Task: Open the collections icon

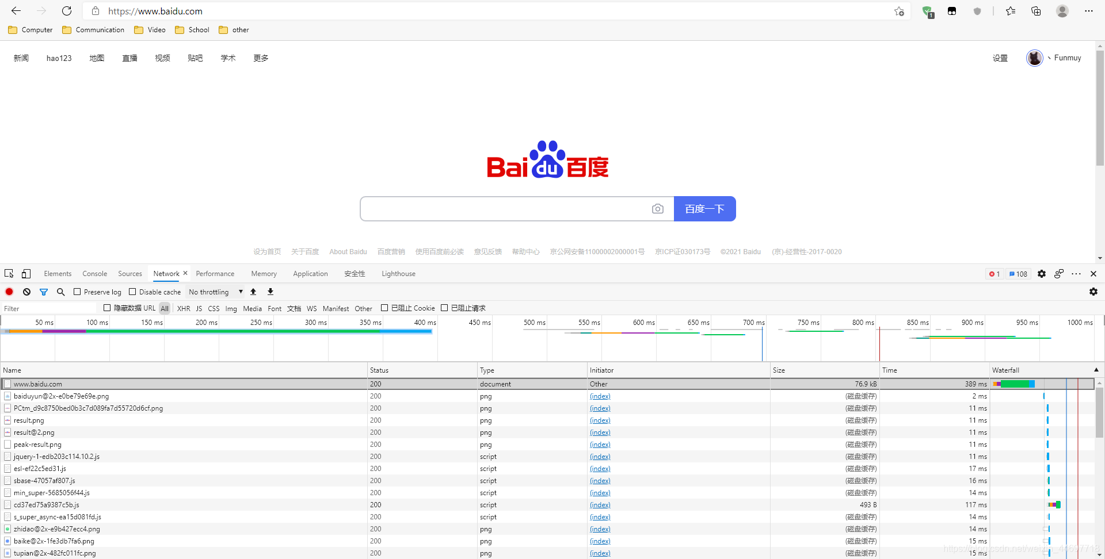Action: pos(1036,11)
